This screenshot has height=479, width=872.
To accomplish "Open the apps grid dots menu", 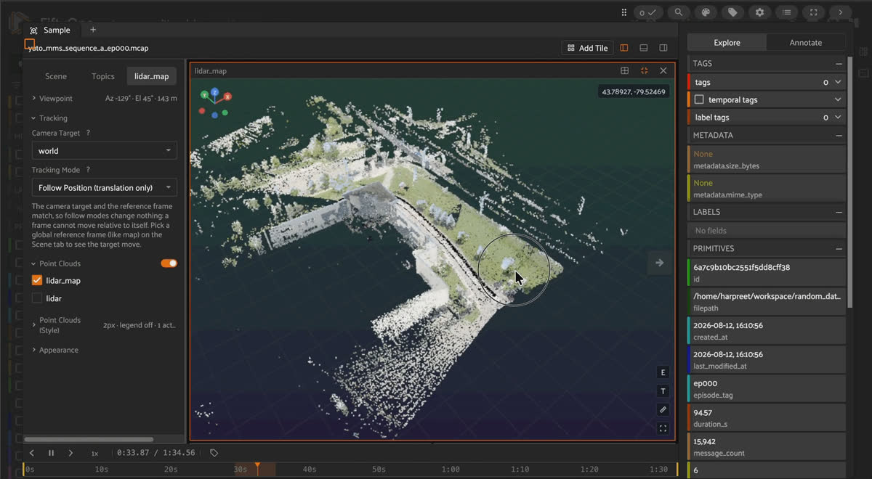I will [x=623, y=12].
